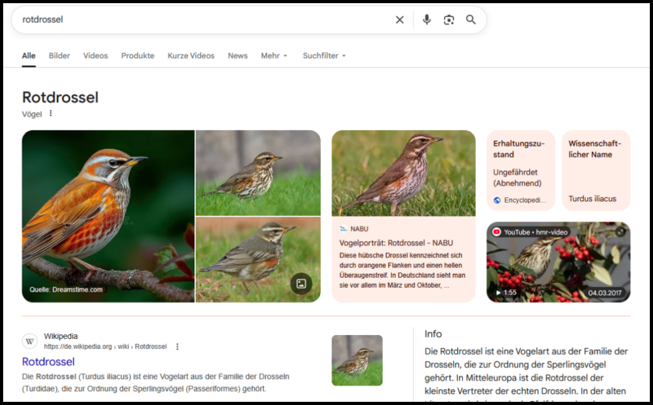Open the Suchfilter dropdown
This screenshot has height=405, width=653.
[324, 56]
